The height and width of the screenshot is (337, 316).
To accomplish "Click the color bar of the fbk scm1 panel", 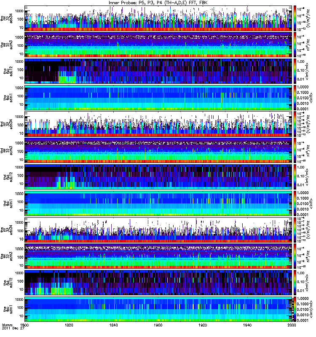I will 295,309.
